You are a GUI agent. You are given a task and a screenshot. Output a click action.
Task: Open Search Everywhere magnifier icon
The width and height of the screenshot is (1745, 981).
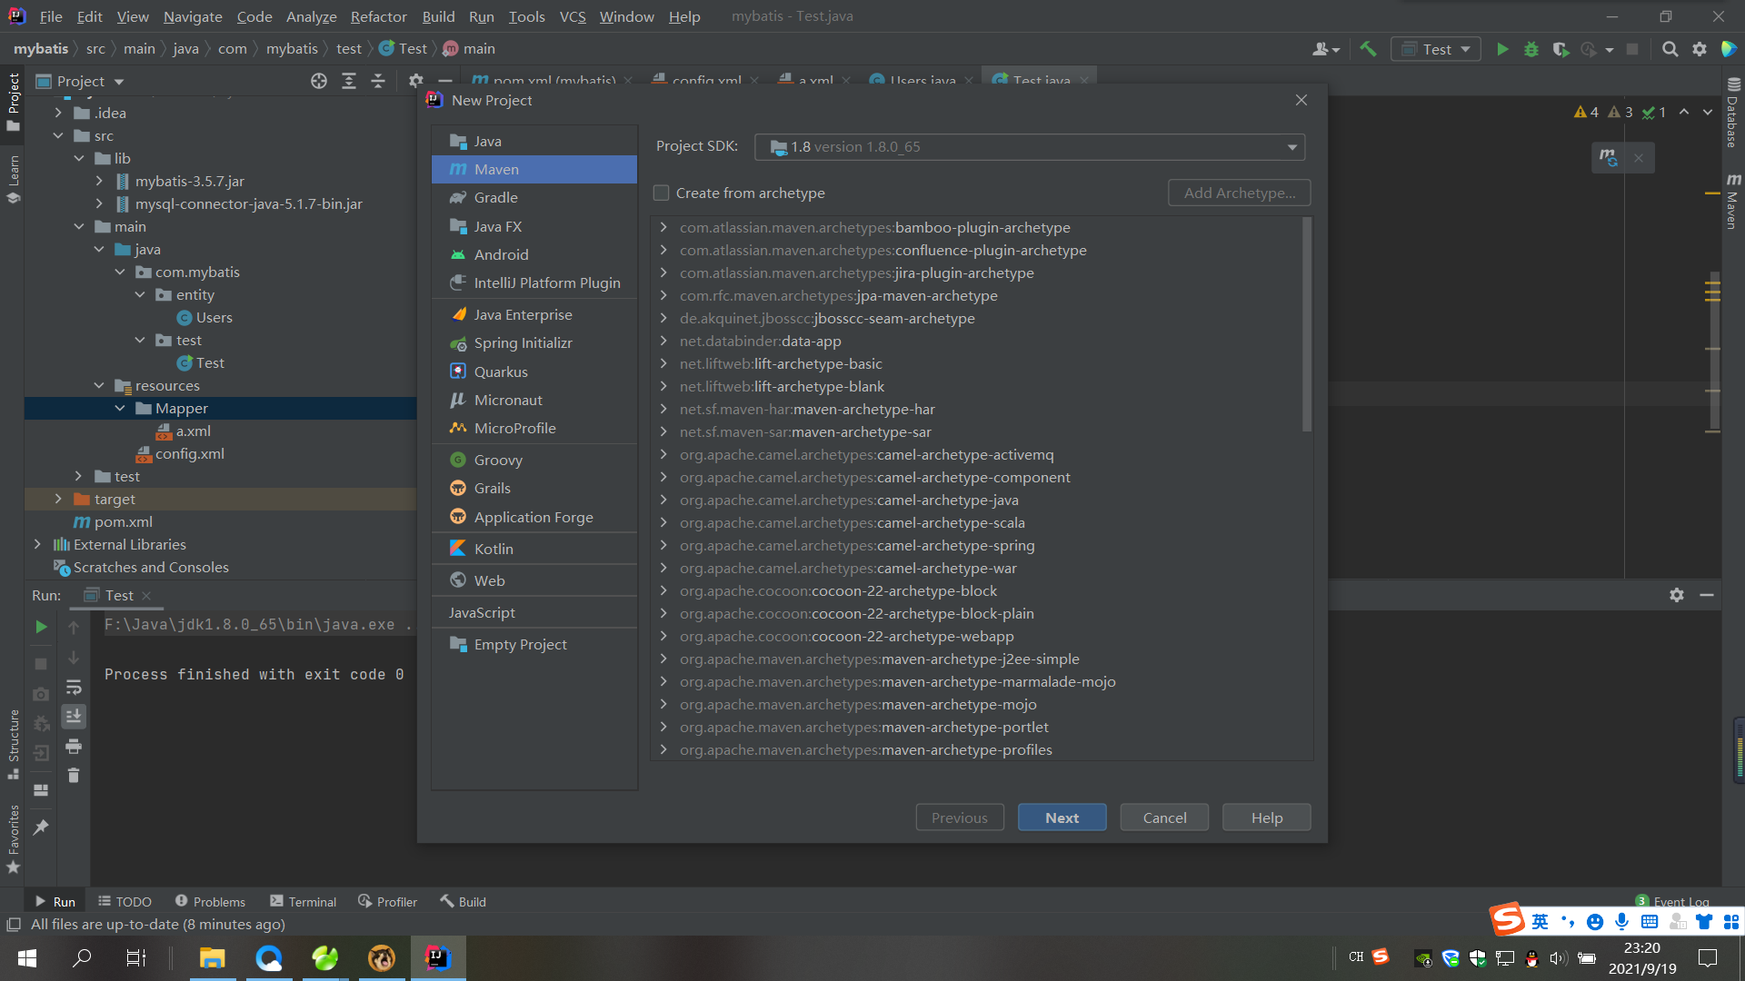click(1670, 49)
